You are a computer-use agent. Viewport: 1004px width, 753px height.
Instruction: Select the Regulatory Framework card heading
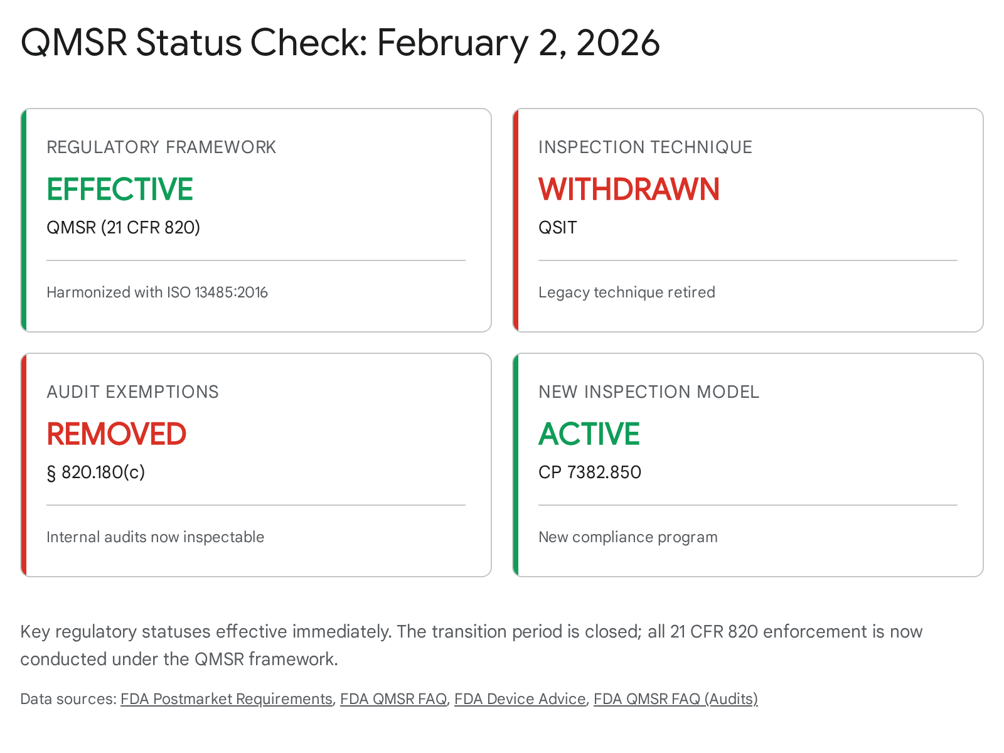[161, 147]
